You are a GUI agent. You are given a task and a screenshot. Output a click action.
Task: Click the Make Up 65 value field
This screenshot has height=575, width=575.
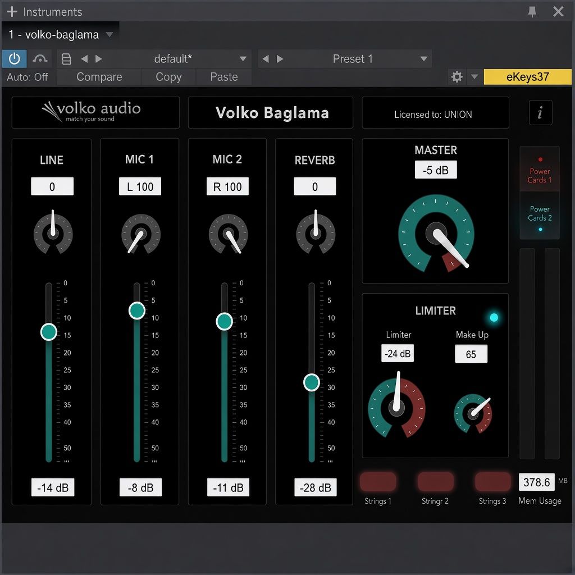pos(471,354)
